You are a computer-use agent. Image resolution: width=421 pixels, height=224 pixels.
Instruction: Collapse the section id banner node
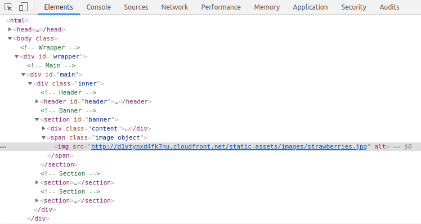click(x=37, y=119)
